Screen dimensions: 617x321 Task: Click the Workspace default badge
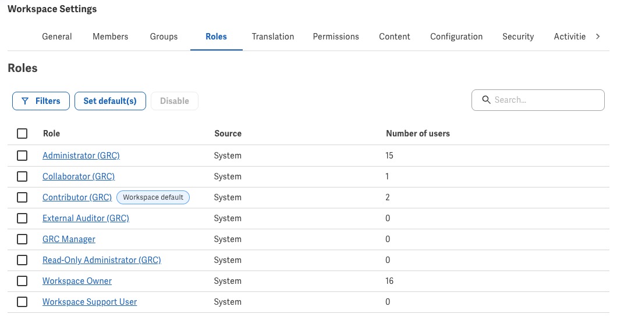(x=153, y=197)
